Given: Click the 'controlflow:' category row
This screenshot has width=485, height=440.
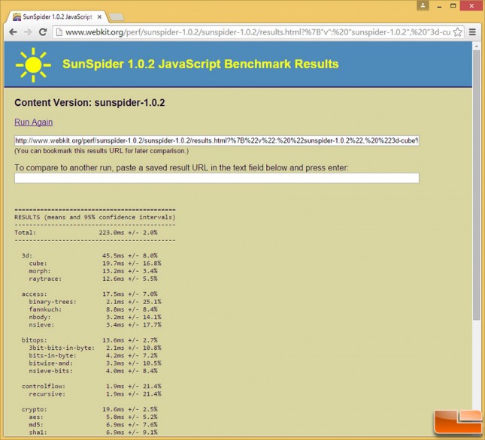Looking at the screenshot, I should coord(91,386).
